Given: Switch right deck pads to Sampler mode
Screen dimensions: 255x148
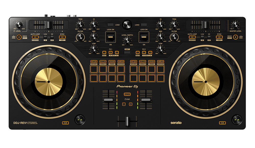Looking at the screenshot, I should tap(160, 61).
